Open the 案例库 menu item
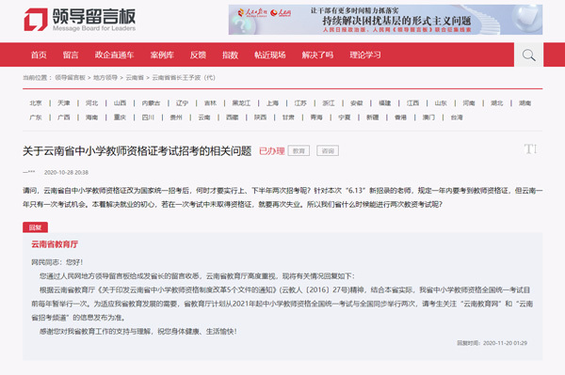The width and height of the screenshot is (565, 375). click(x=162, y=55)
